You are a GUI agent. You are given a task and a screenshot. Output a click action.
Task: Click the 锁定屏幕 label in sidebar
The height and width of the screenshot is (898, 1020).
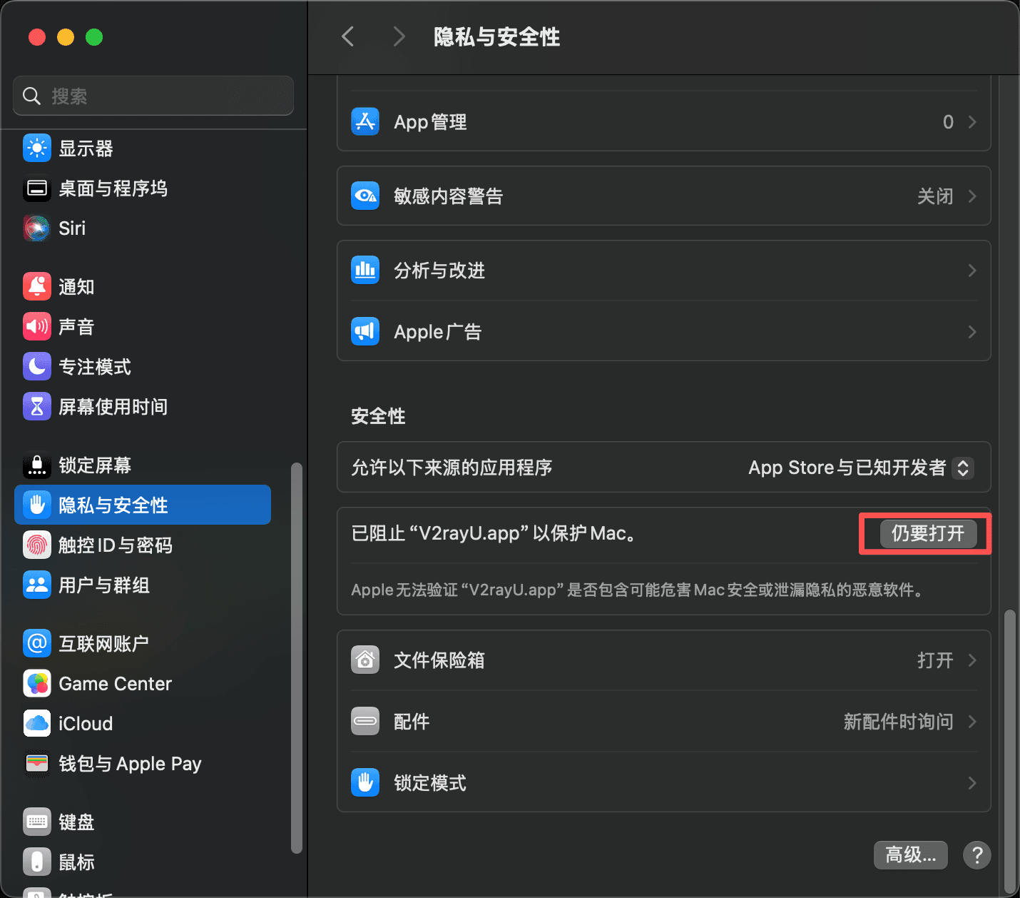pos(95,465)
